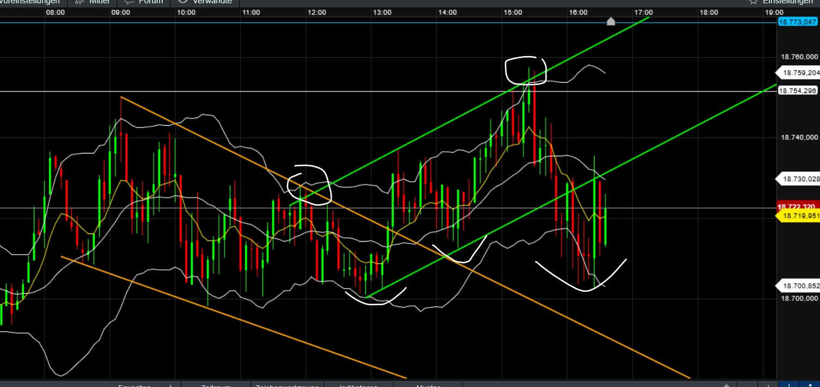Click the lower band label 18.700,852
820x387 pixels.
[x=797, y=286]
